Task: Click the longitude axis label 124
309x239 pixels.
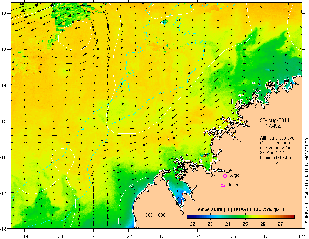Action: tap(198, 236)
